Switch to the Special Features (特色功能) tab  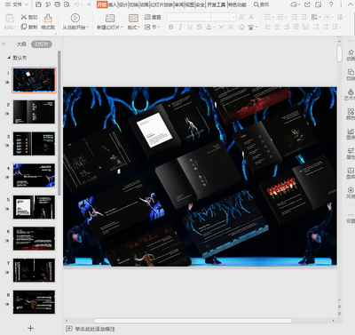click(237, 4)
